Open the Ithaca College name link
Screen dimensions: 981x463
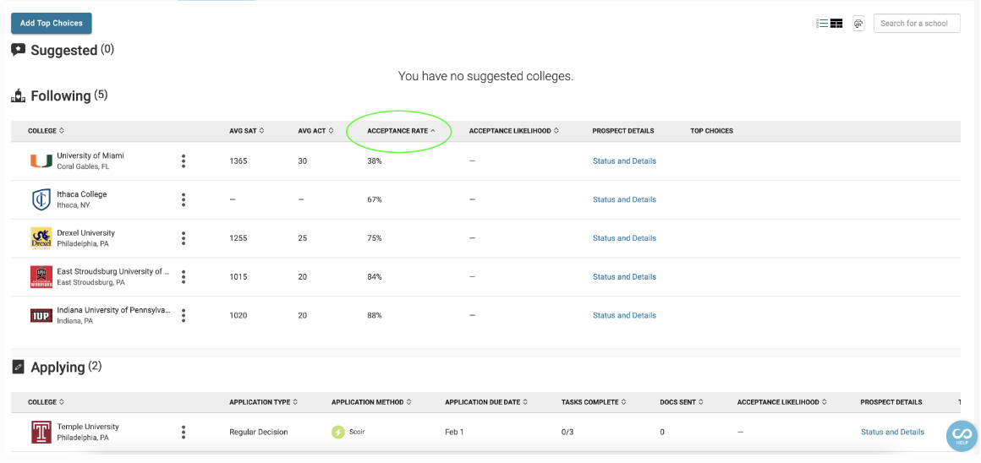82,194
